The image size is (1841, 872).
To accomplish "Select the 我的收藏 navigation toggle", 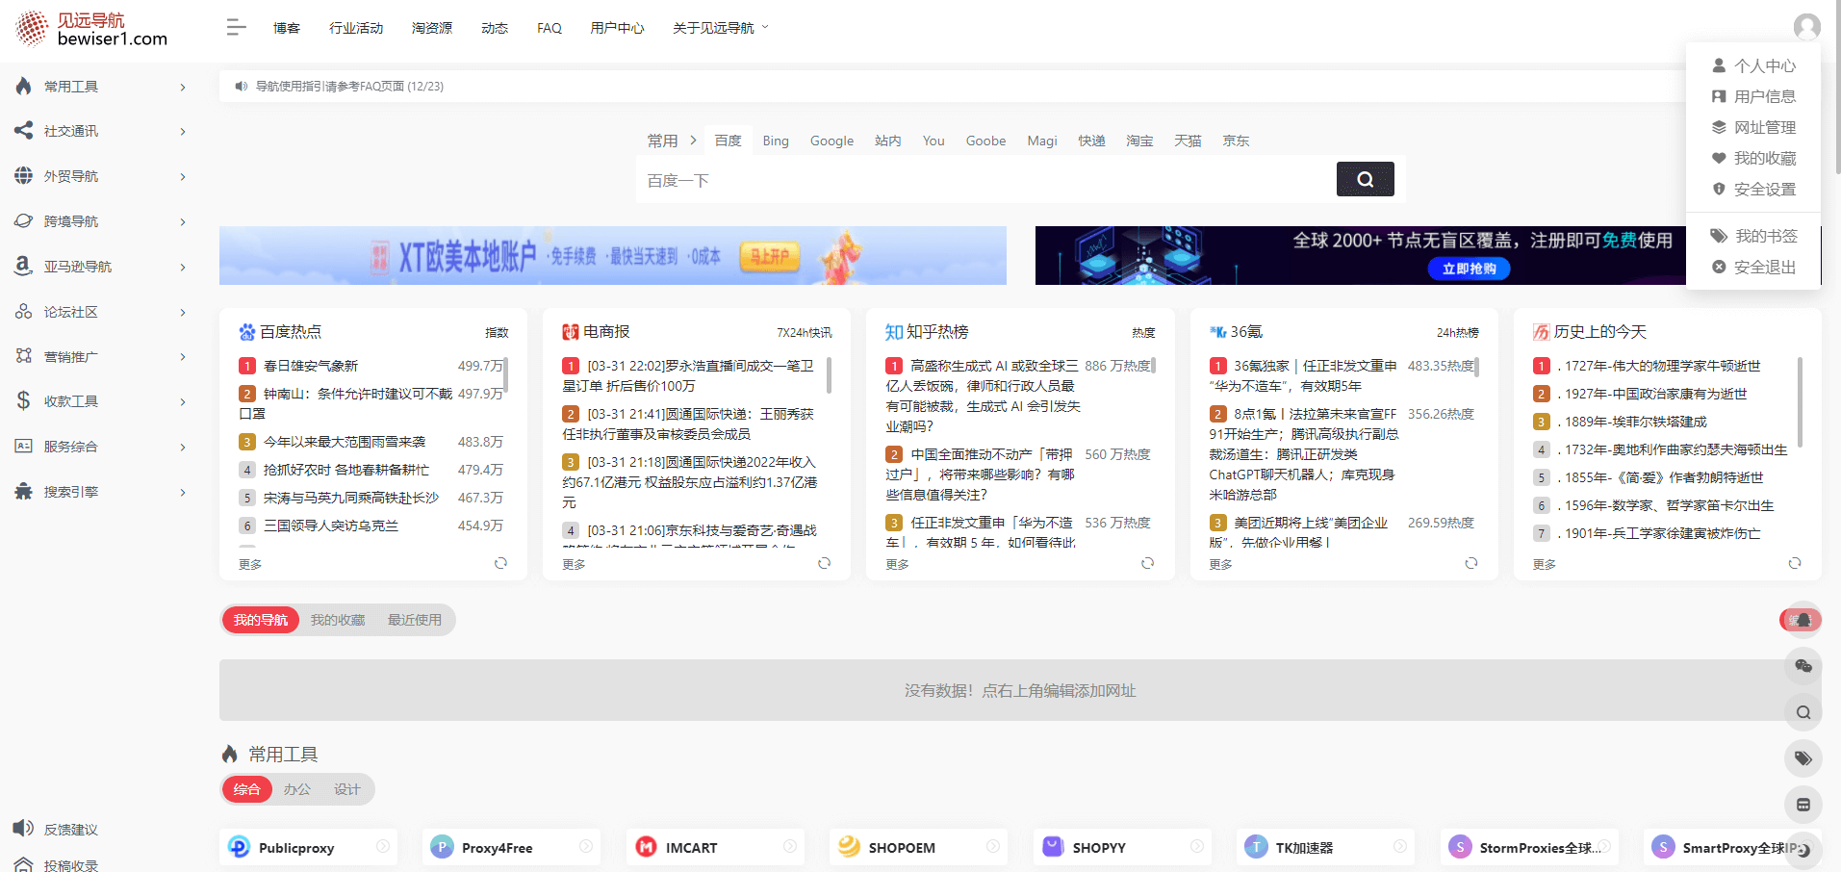I will coord(337,620).
